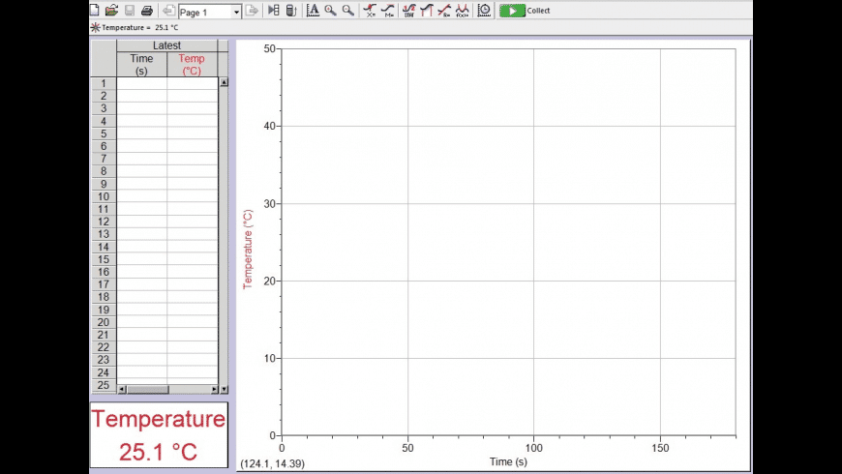Open Data Collection settings clock icon
Screen dimensions: 842x474
pos(484,11)
